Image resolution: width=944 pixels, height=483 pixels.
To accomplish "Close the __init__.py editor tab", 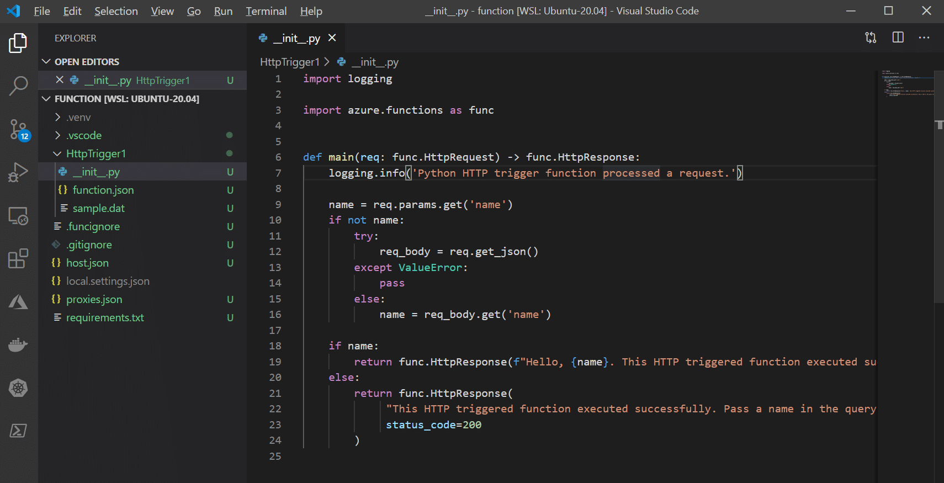I will coord(332,38).
